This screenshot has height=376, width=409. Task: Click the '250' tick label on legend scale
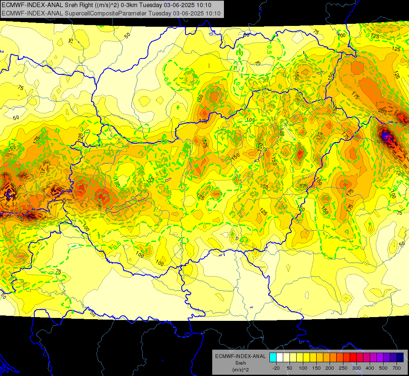(x=343, y=368)
